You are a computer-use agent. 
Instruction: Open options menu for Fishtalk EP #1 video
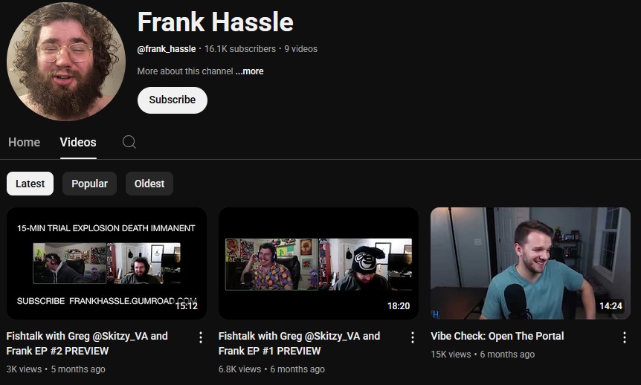(413, 337)
